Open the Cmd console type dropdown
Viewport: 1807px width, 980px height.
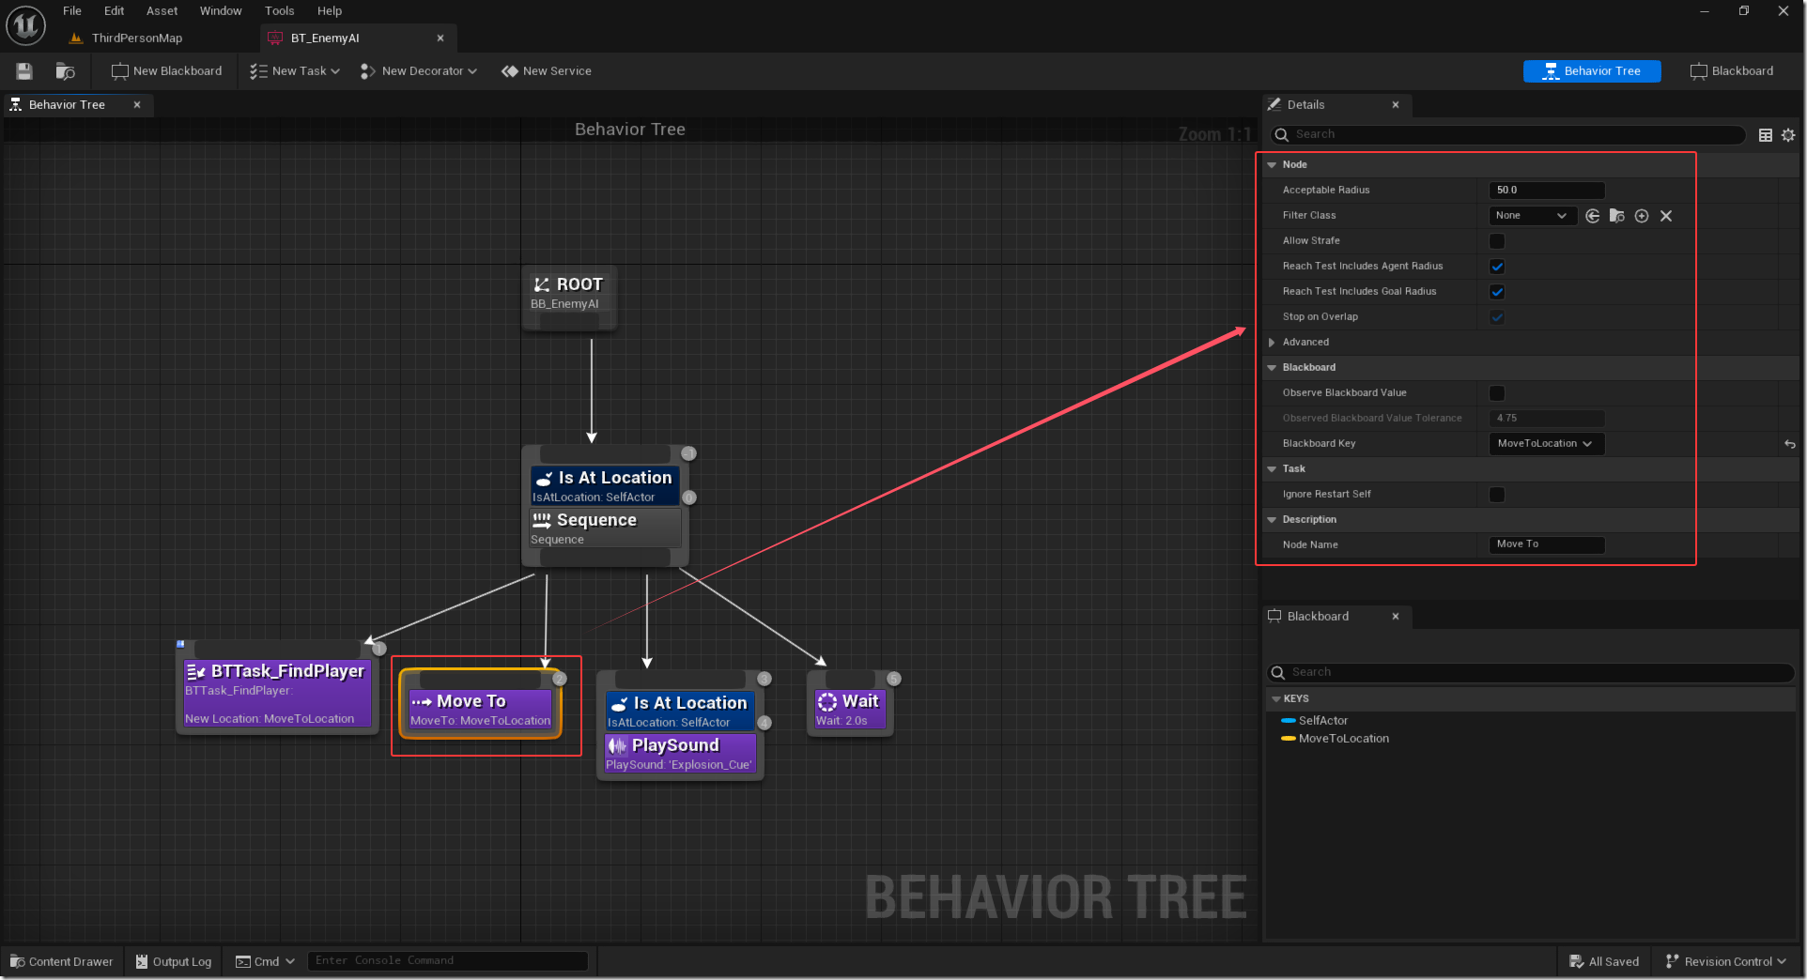tap(265, 962)
